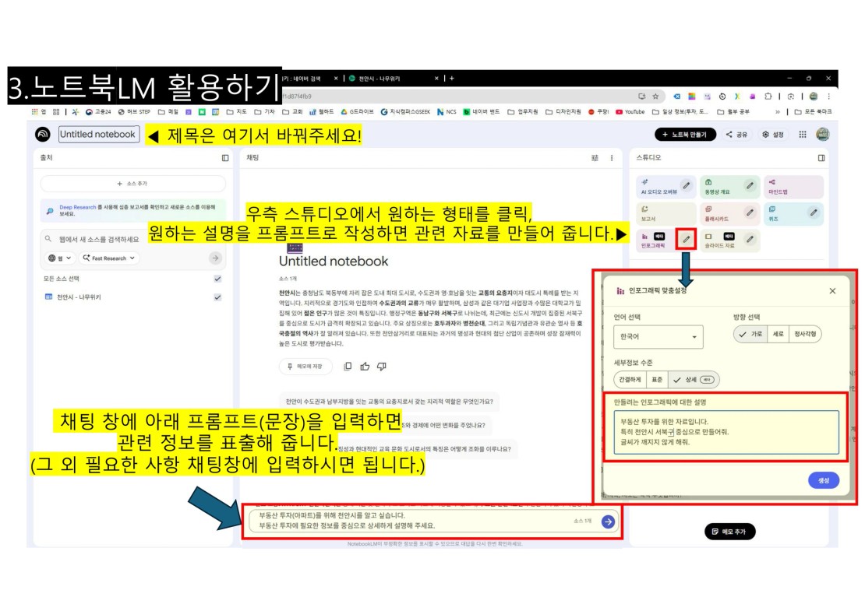This screenshot has width=865, height=611.
Task: Edit 인포그래픽 with pencil icon
Action: pos(686,239)
